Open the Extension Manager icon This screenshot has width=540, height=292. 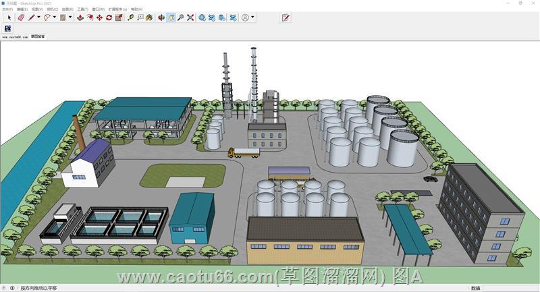233,18
